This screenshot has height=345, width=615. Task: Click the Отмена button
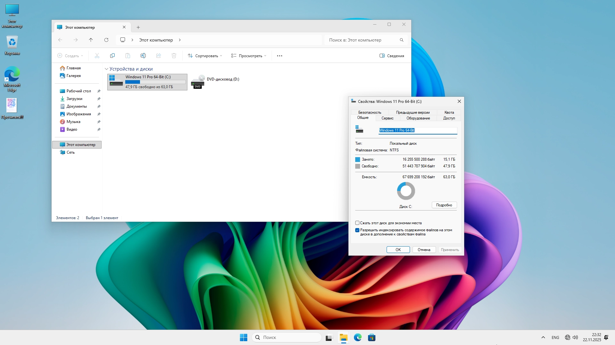(424, 250)
